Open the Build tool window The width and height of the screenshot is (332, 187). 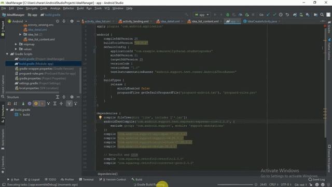137,179
